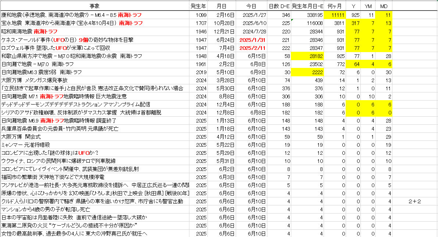This screenshot has height=237, width=438.
Task: Select the date cell 12月21日
Action: coord(221,32)
